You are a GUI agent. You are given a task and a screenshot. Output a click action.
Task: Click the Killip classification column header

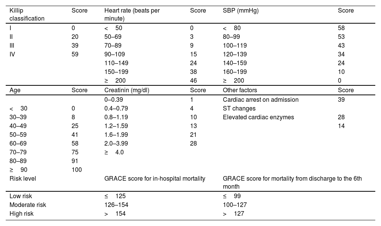27,14
